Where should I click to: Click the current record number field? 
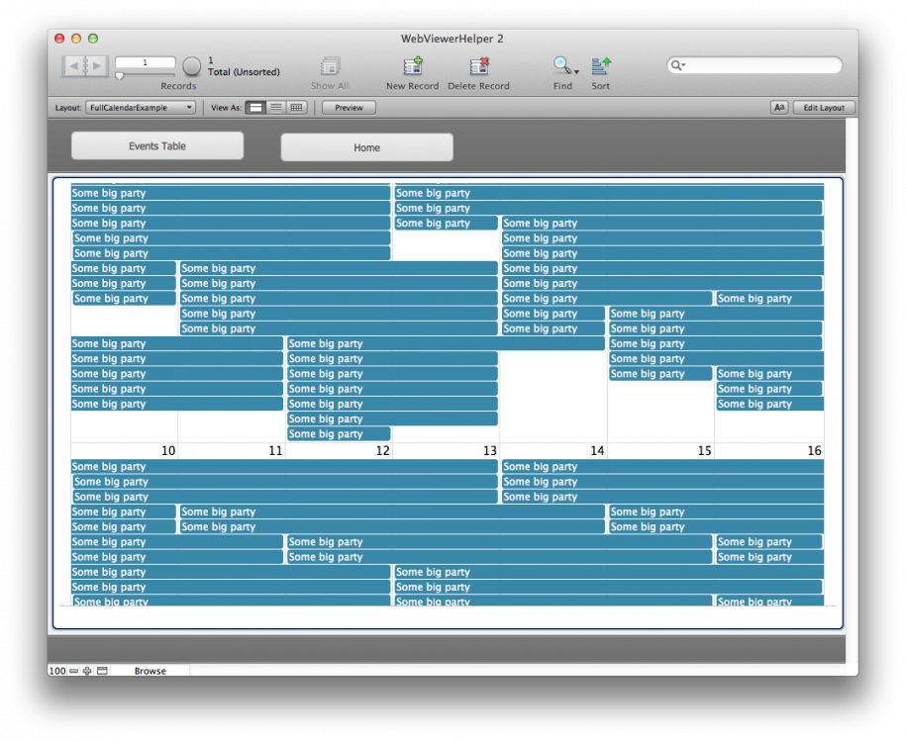(x=145, y=62)
